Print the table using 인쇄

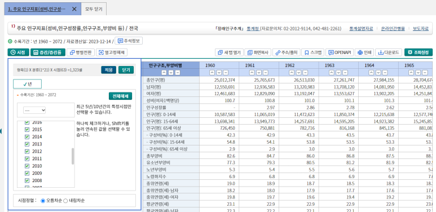[364, 52]
